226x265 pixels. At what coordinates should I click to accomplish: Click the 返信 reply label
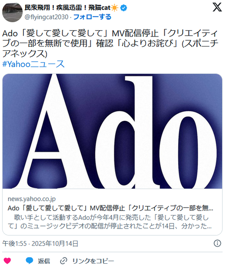coord(44,261)
